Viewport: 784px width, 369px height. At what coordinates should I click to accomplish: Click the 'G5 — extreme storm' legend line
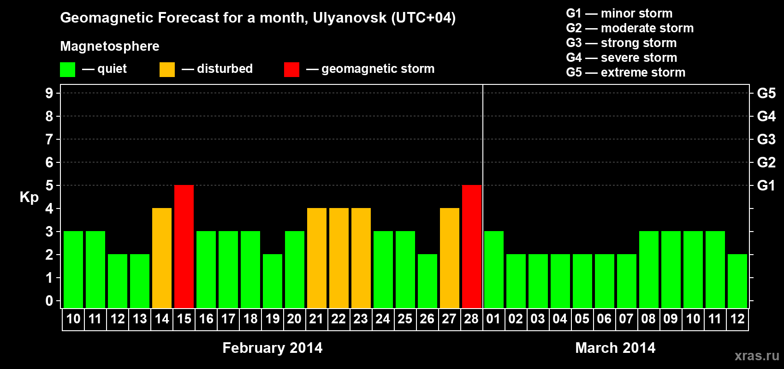pos(626,72)
